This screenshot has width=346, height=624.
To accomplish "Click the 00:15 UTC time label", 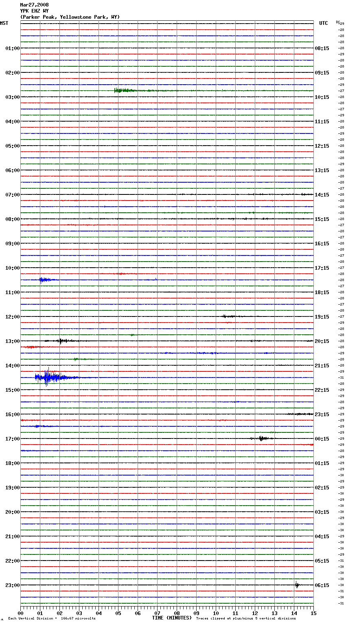I will click(322, 439).
